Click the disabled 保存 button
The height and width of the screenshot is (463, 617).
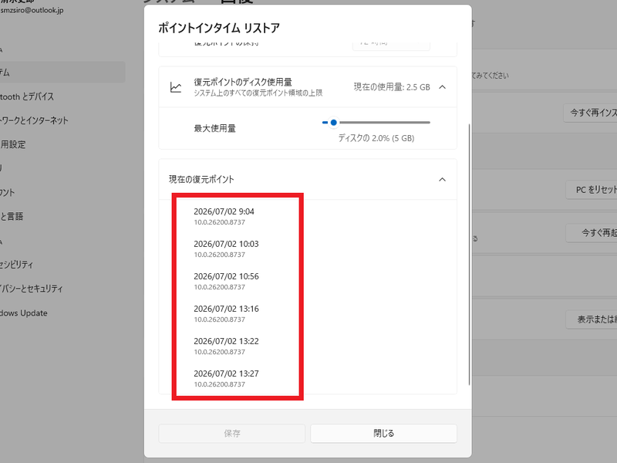(x=232, y=434)
